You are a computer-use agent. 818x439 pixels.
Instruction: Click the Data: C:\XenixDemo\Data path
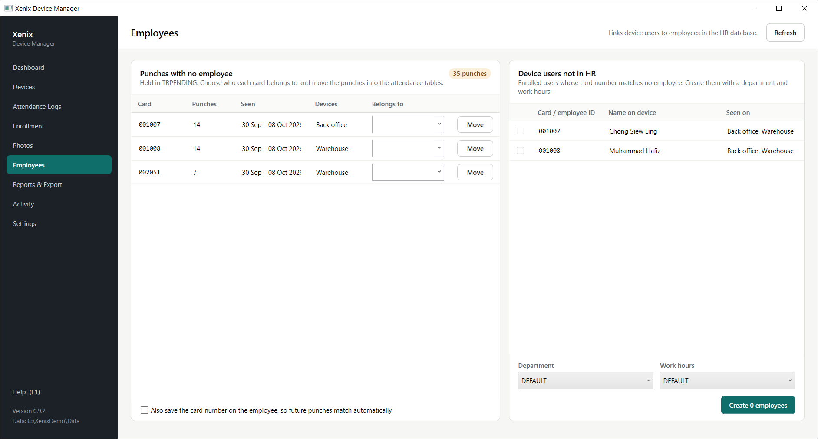click(x=46, y=421)
